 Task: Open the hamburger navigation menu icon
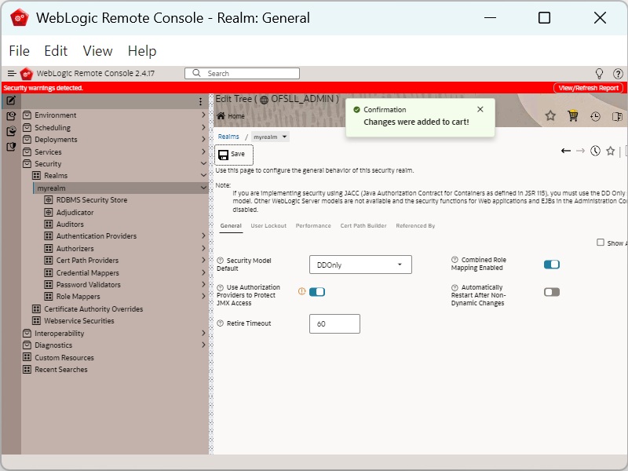tap(12, 73)
